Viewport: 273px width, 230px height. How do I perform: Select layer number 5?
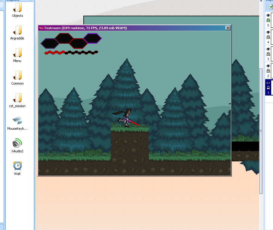(x=268, y=25)
